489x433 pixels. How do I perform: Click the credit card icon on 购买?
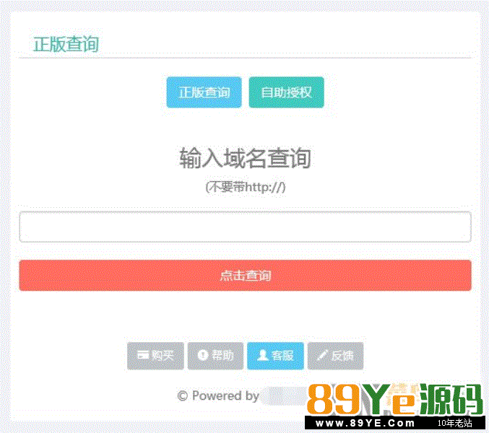coord(143,355)
